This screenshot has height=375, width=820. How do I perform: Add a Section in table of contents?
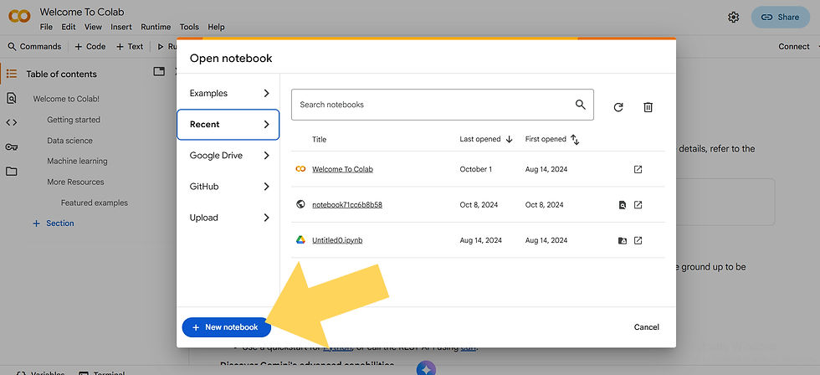pyautogui.click(x=54, y=223)
